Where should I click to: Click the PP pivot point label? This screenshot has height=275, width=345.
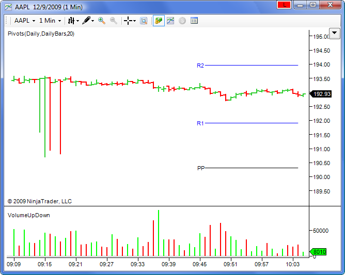click(x=201, y=168)
